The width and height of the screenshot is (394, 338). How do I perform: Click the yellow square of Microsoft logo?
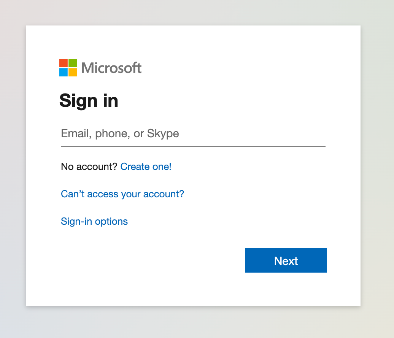pos(72,72)
